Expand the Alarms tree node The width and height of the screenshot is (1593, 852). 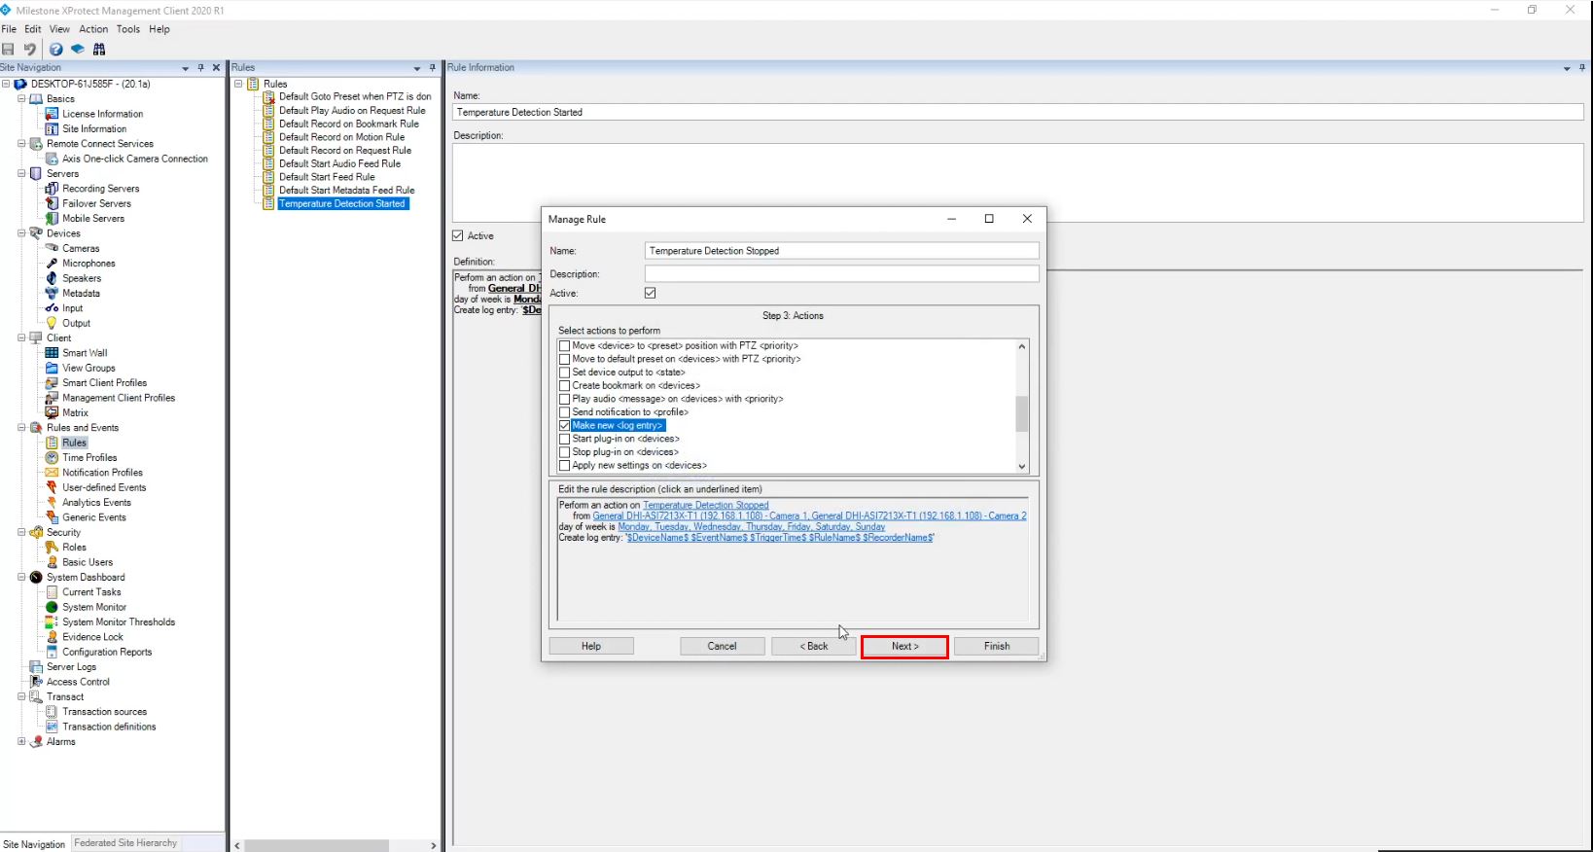click(21, 741)
